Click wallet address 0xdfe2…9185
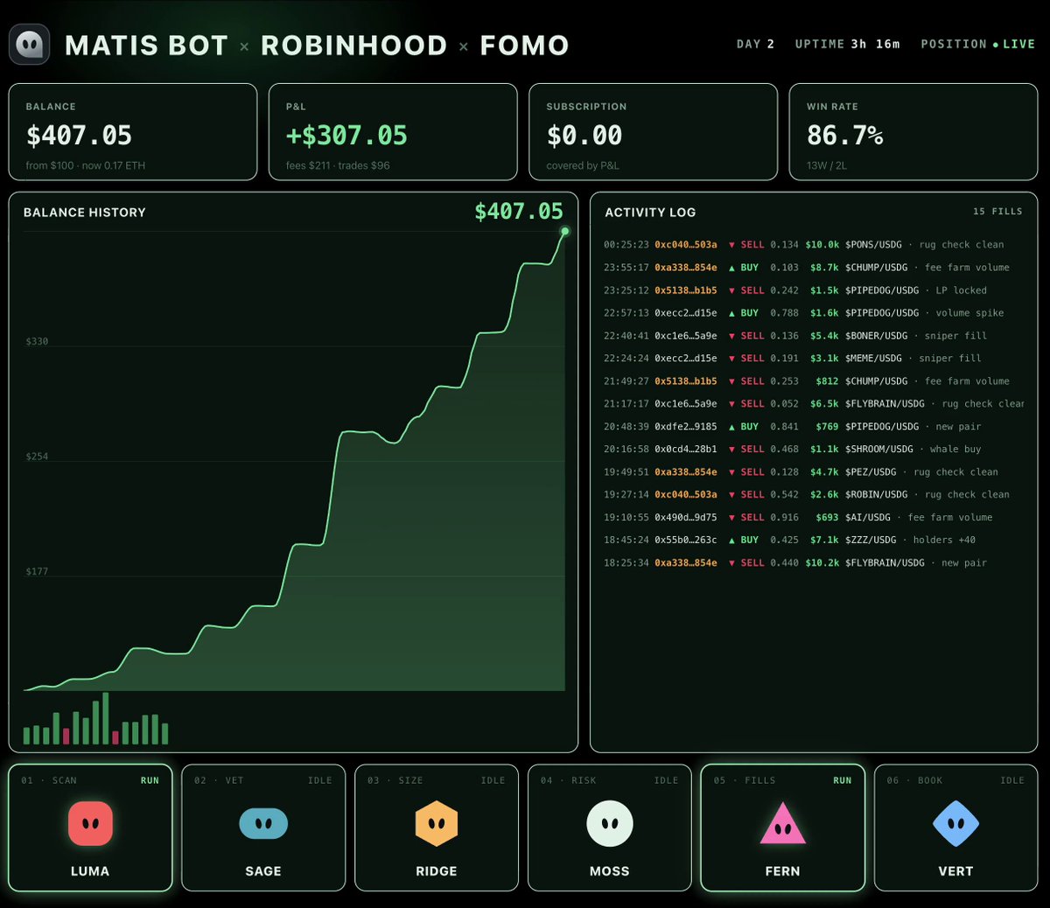The width and height of the screenshot is (1050, 908). 686,427
